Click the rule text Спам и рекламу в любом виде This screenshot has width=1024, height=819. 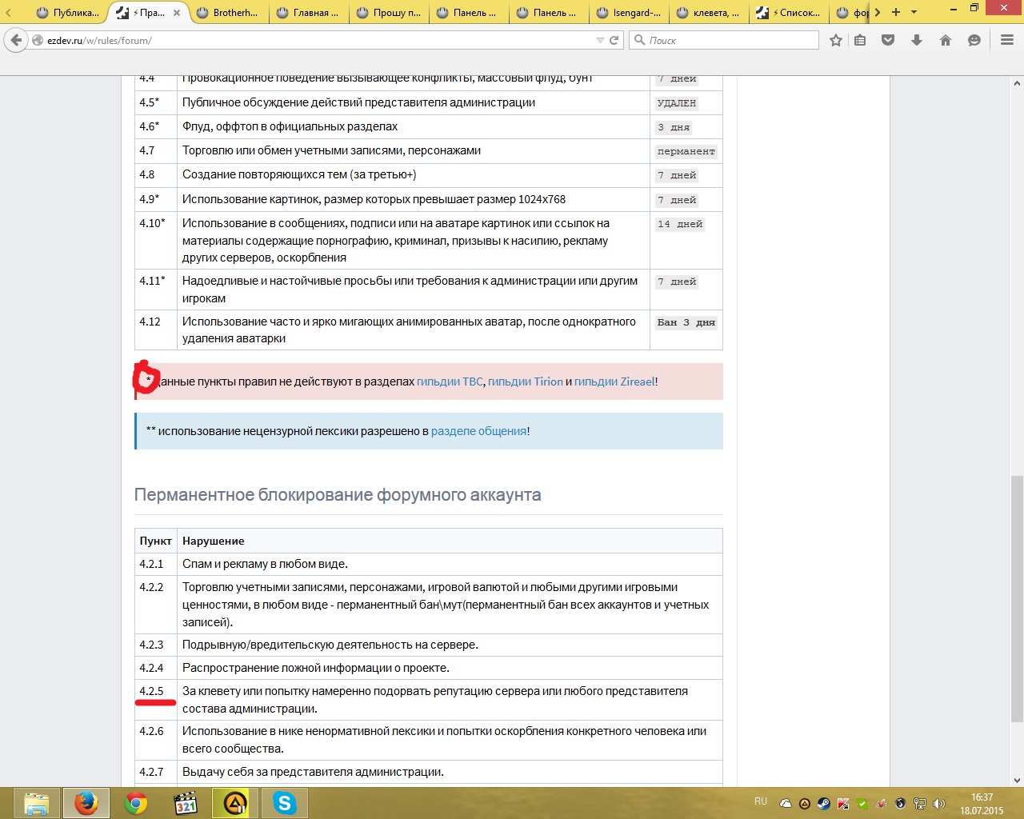click(265, 564)
